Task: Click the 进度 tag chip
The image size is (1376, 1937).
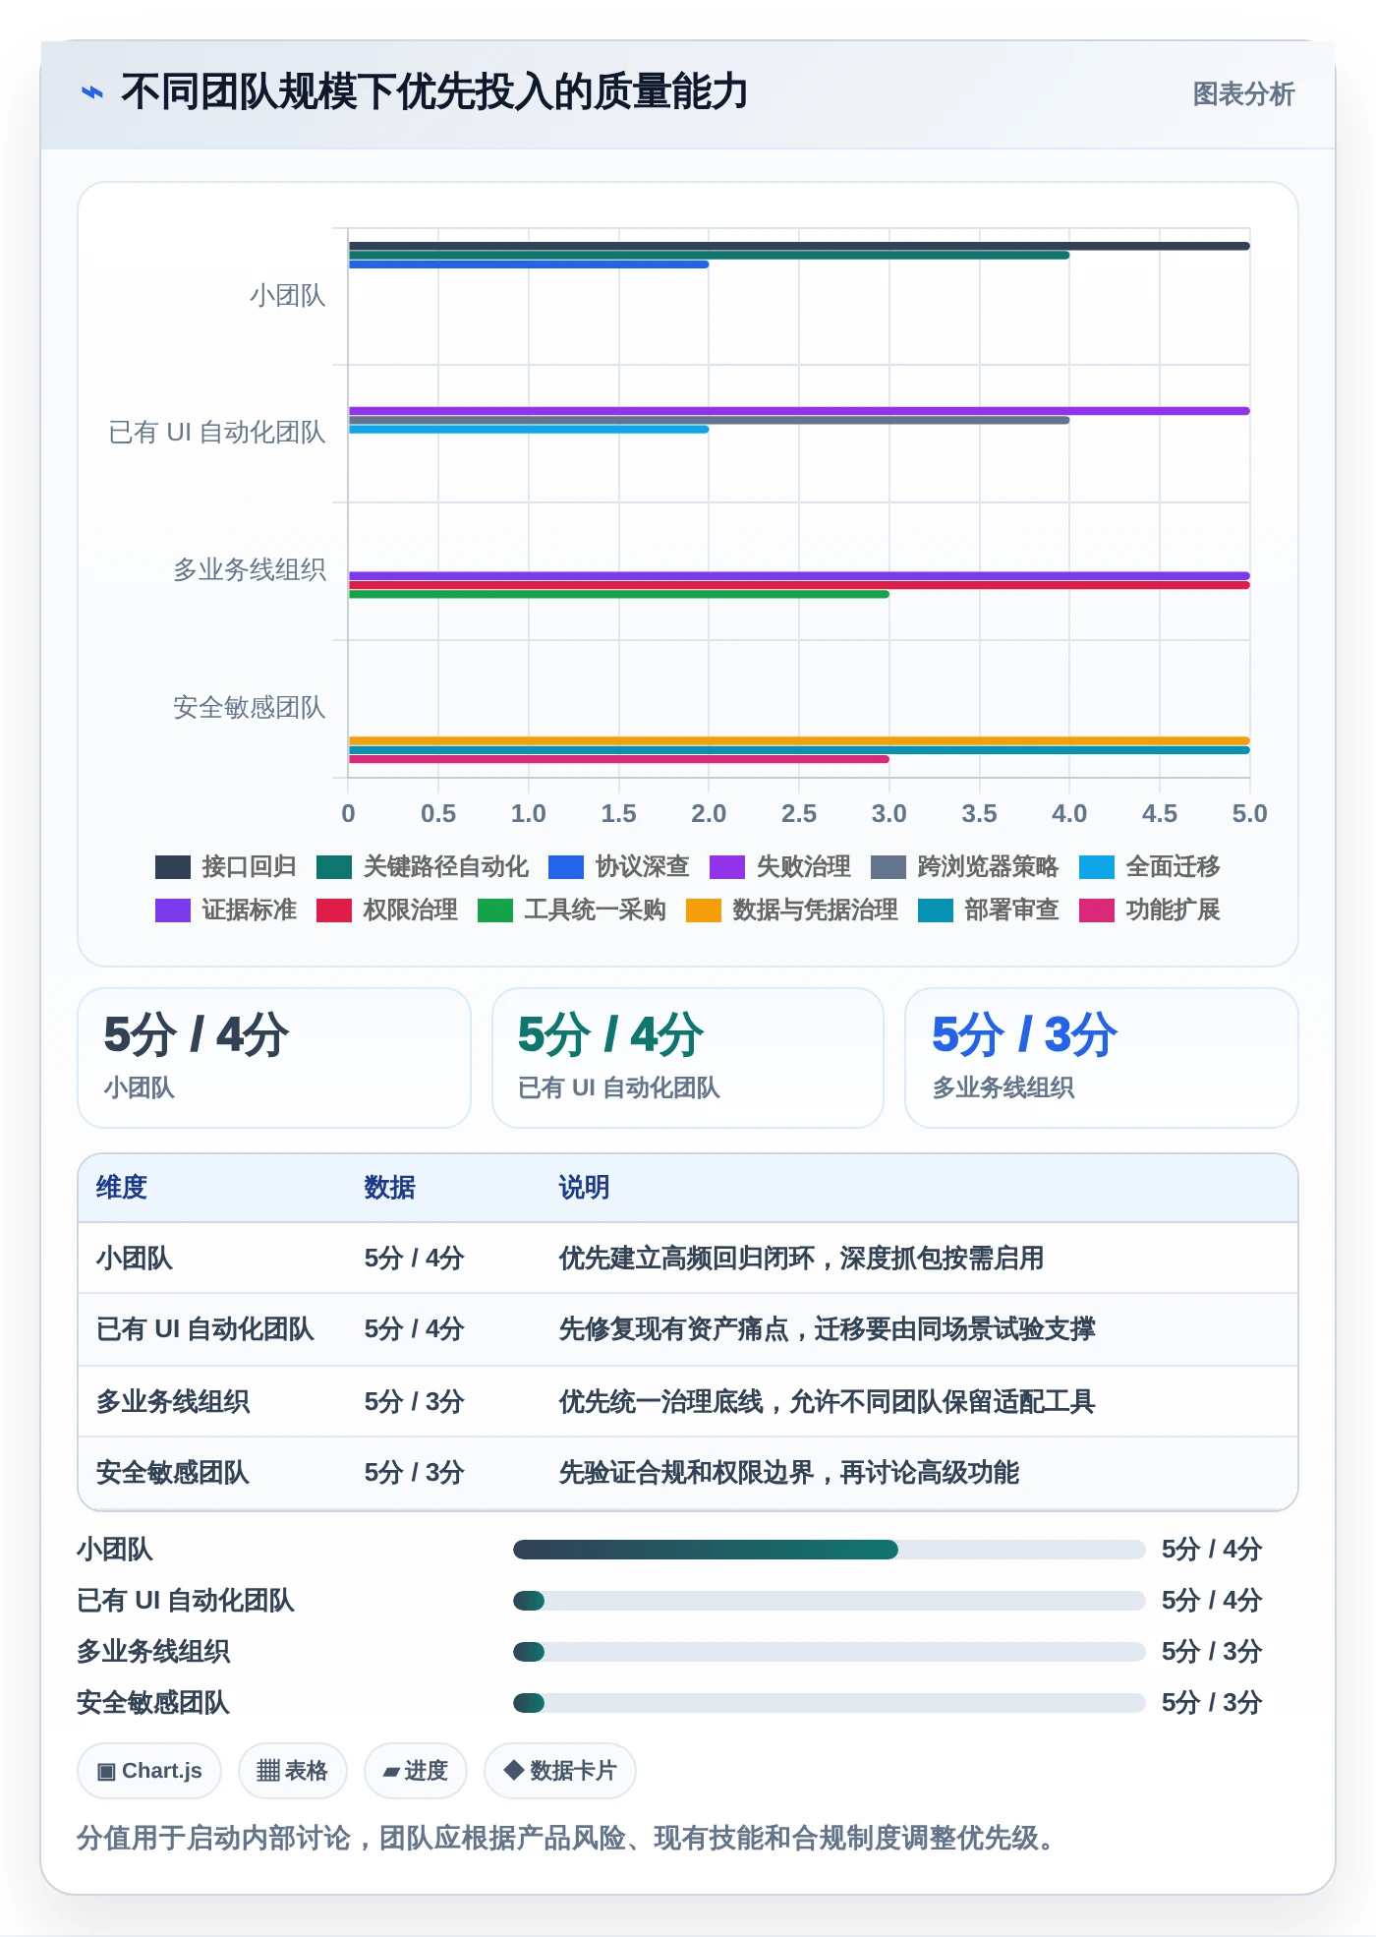Action: coord(416,1771)
